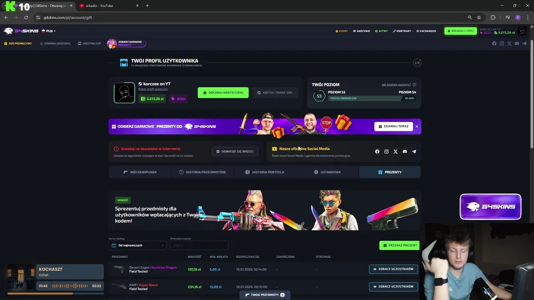Click ODBIERZ DARMOWE PREZENTY pill button
Image resolution: width=534 pixels, height=300 pixels.
pyautogui.click(x=126, y=43)
